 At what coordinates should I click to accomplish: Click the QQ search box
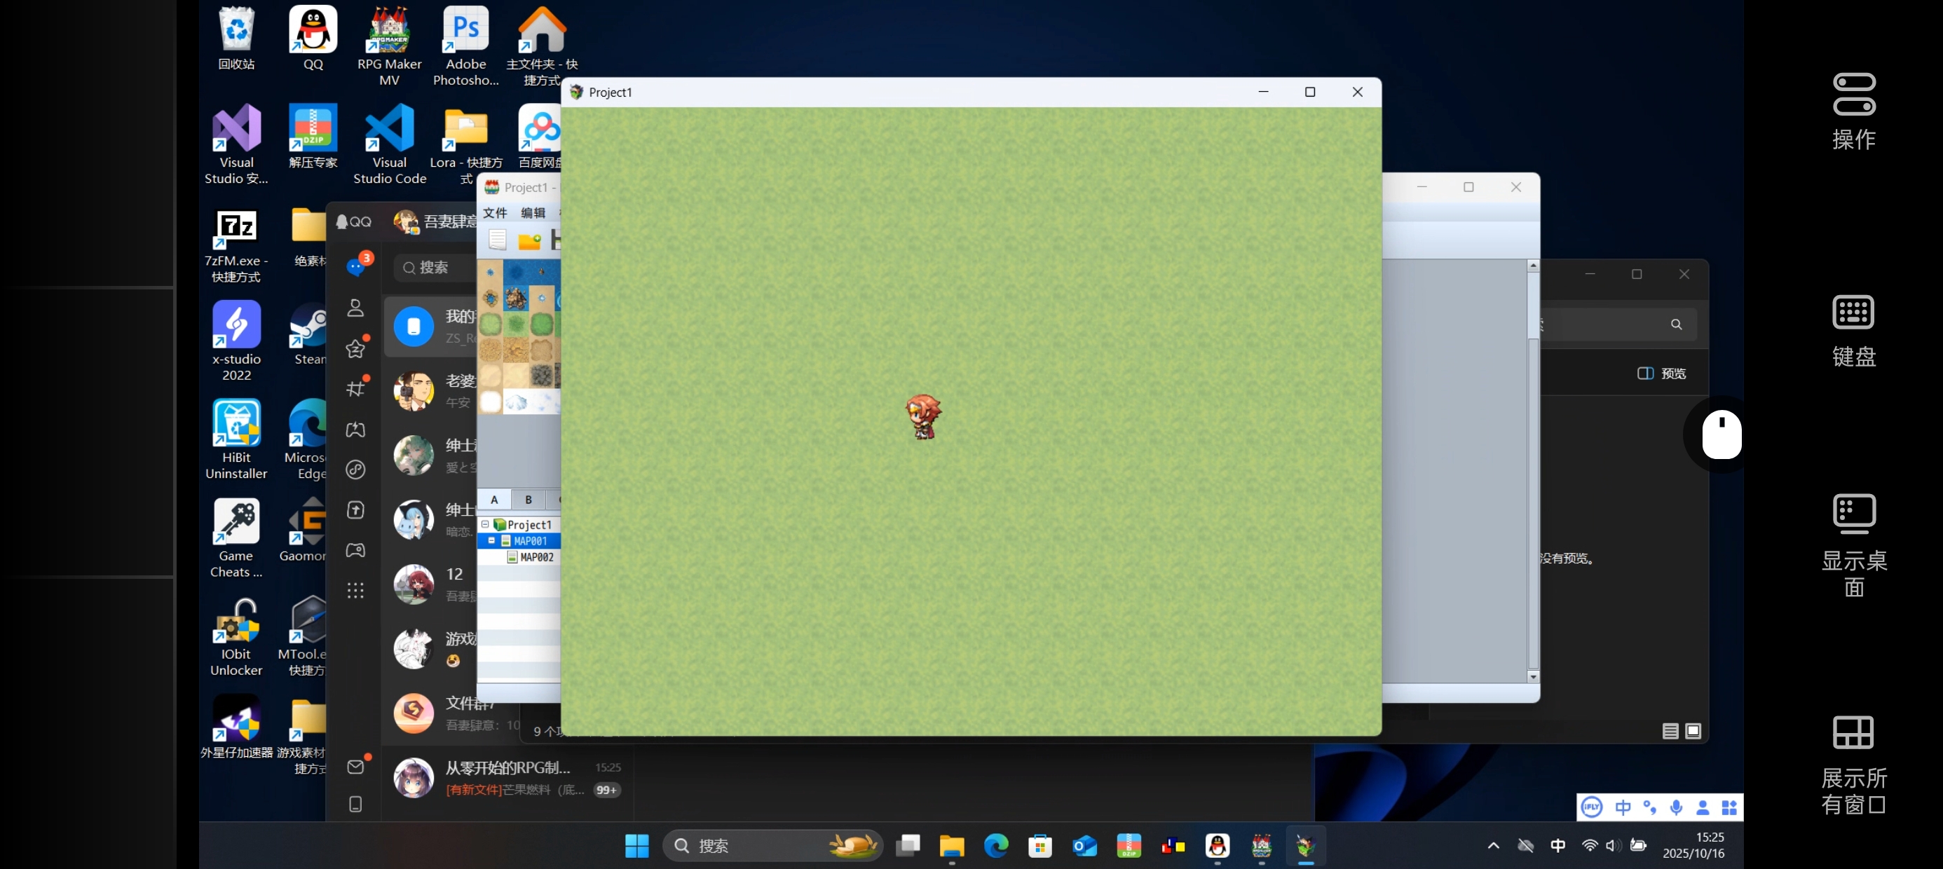(x=435, y=267)
